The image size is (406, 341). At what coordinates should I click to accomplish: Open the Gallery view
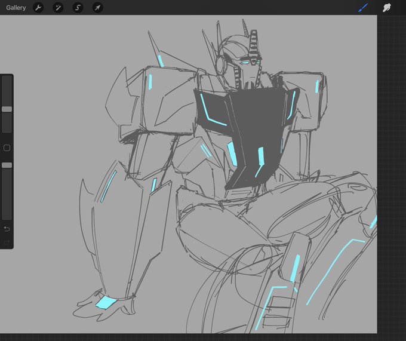pyautogui.click(x=16, y=8)
